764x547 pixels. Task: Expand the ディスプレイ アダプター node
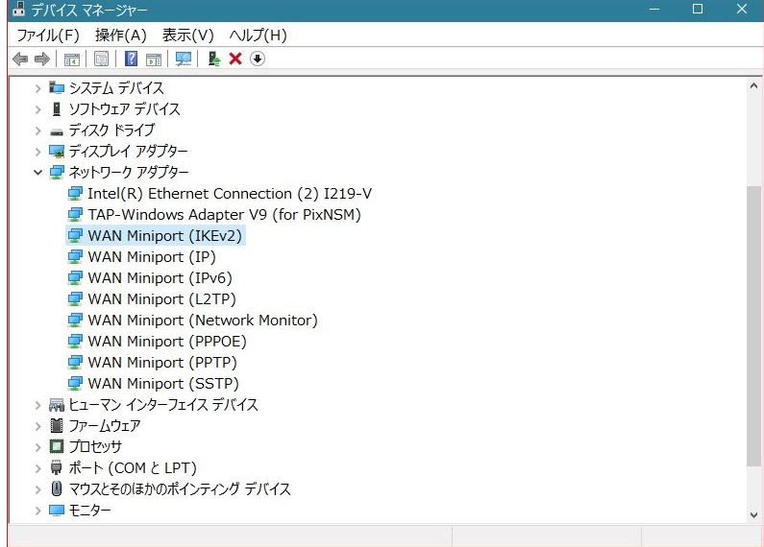pyautogui.click(x=38, y=152)
